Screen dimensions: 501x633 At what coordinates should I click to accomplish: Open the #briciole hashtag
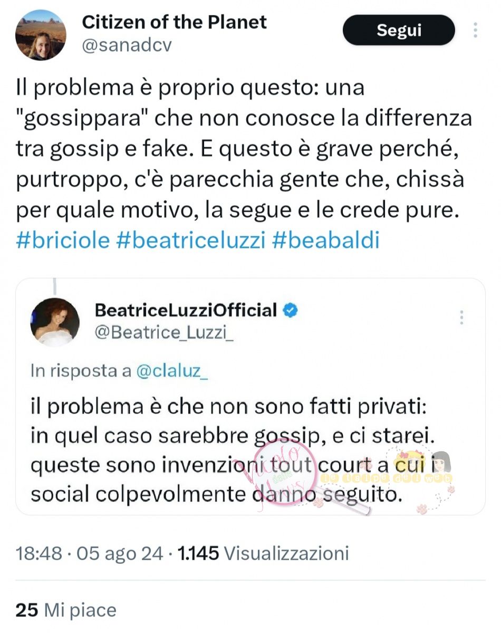(63, 241)
